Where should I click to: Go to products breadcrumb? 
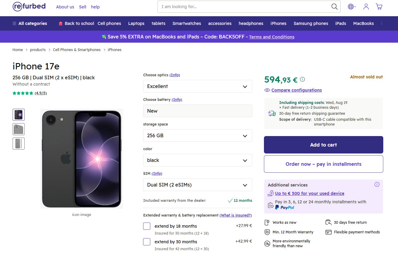38,50
